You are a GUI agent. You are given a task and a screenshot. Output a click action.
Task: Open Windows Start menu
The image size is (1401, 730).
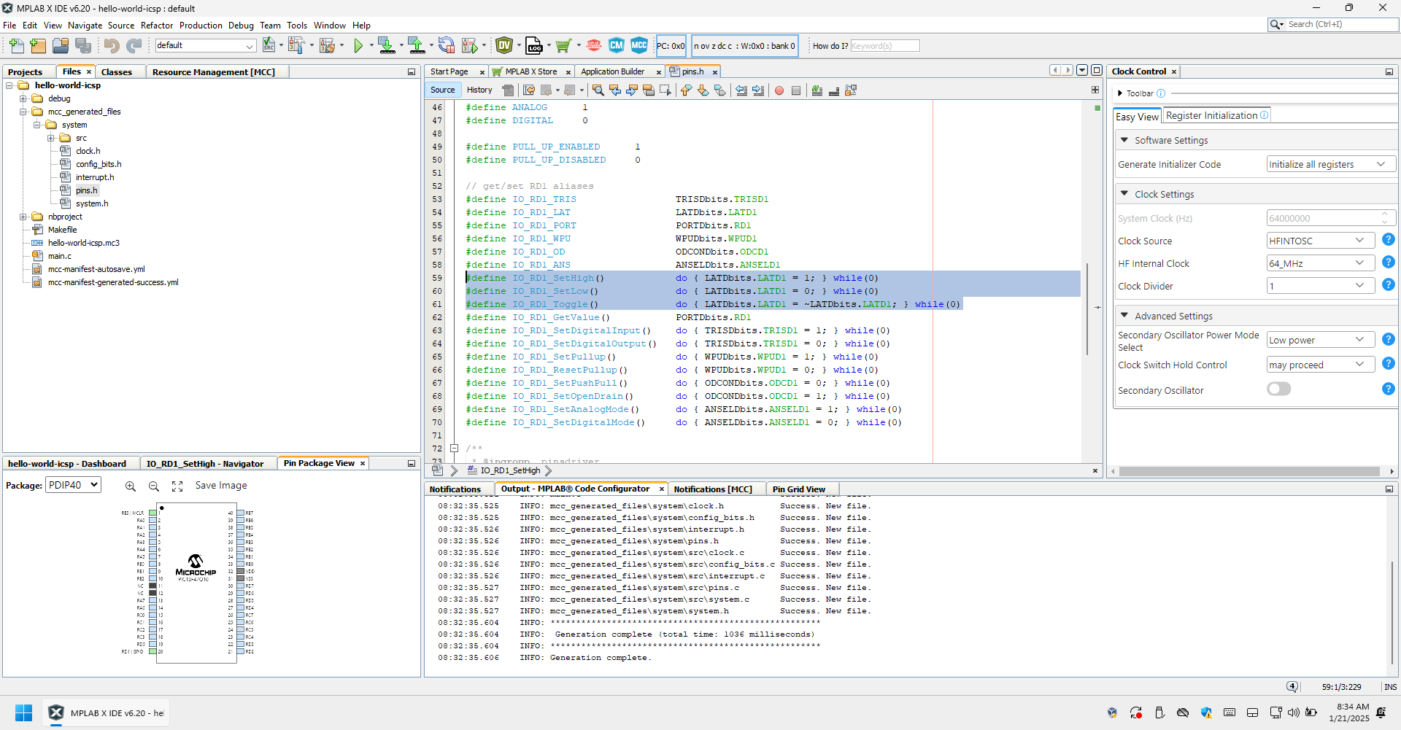tap(24, 712)
